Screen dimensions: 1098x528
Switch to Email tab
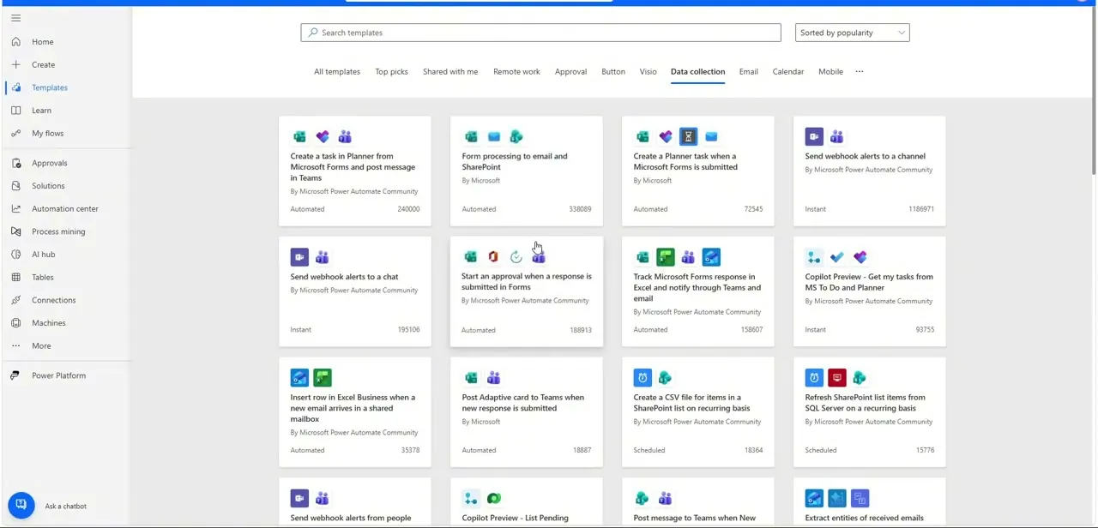click(749, 71)
